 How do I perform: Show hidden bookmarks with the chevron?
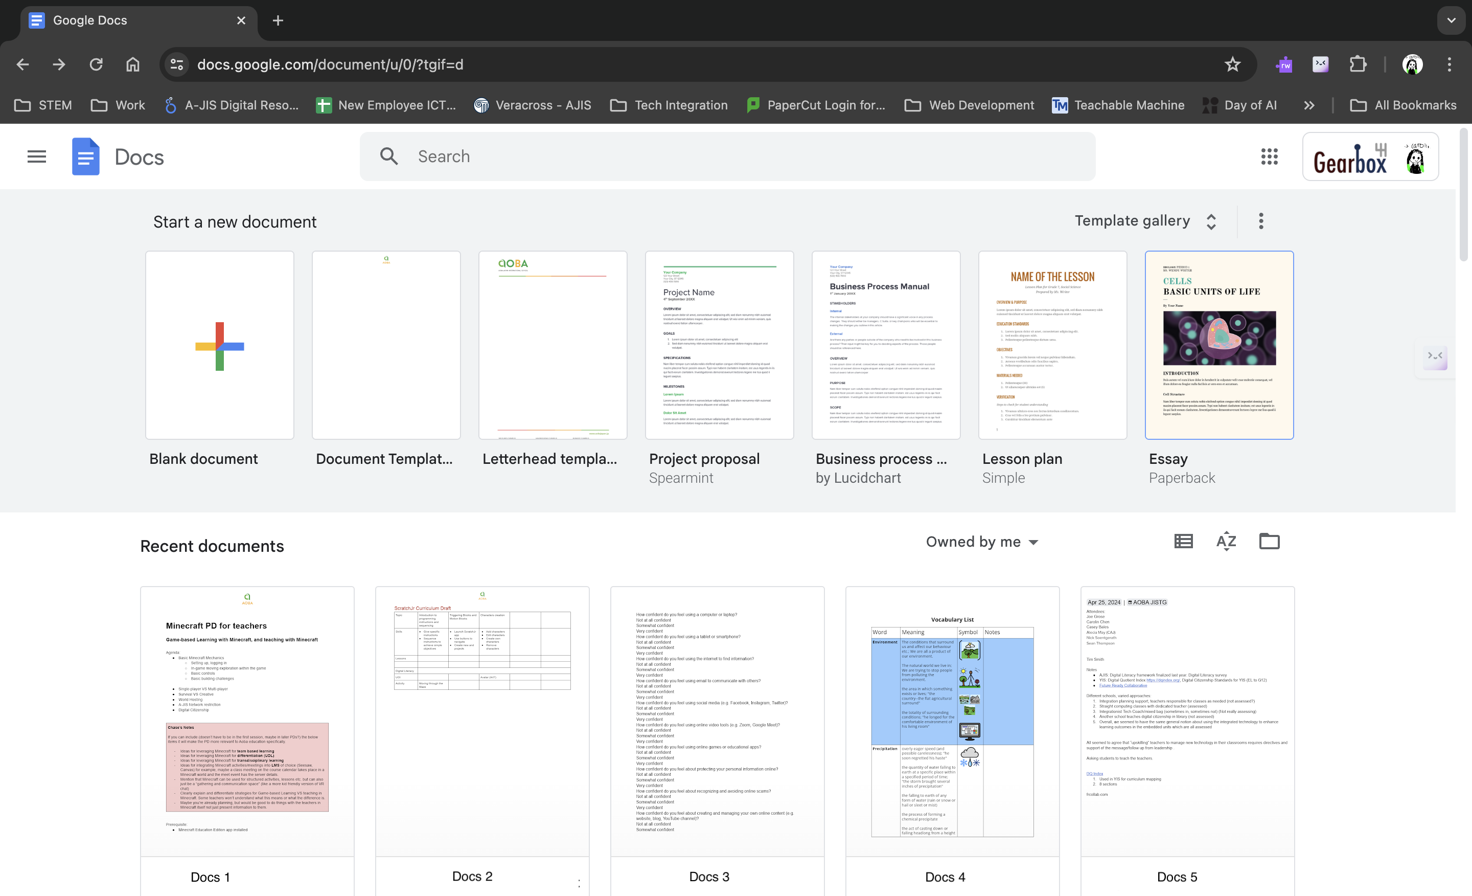pos(1309,105)
